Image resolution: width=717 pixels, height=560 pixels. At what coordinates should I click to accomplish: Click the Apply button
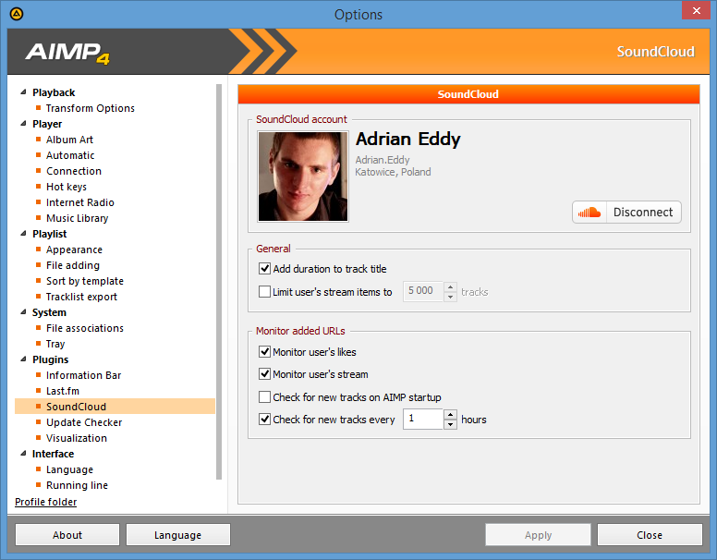538,535
